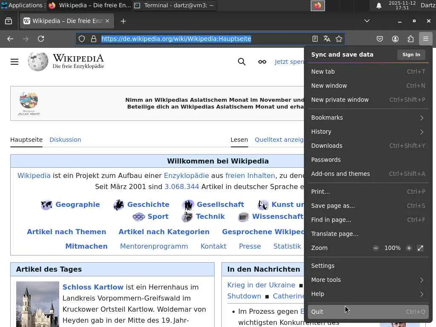This screenshot has width=436, height=327.
Task: Open the Schloss Kartlow article link
Action: 93,287
